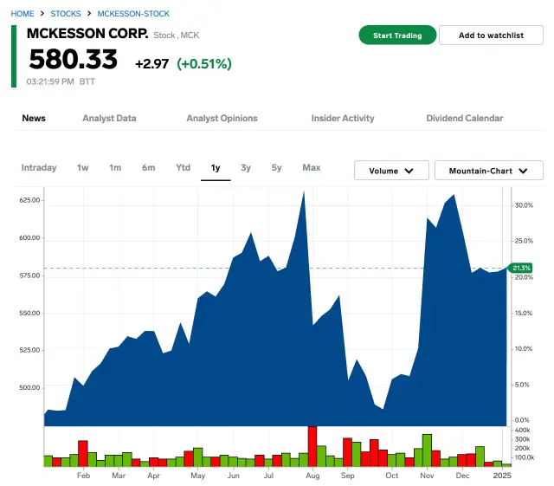554x486 pixels.
Task: Click the 21.3% current value marker
Action: point(521,268)
